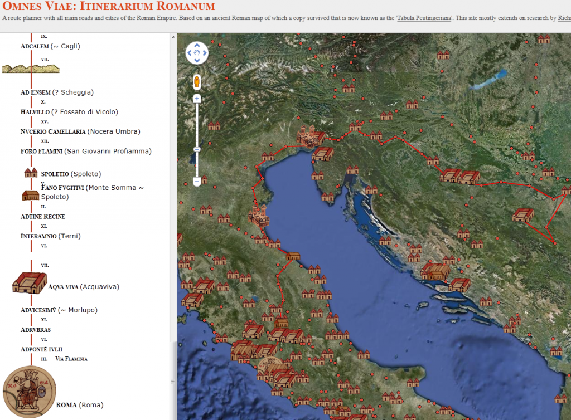Click the small temple marker on Adriatic coast route
The height and width of the screenshot is (420, 571).
(293, 256)
